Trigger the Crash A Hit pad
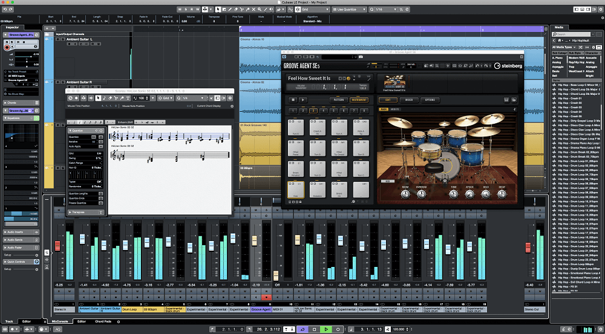This screenshot has height=334, width=605. tap(318, 127)
